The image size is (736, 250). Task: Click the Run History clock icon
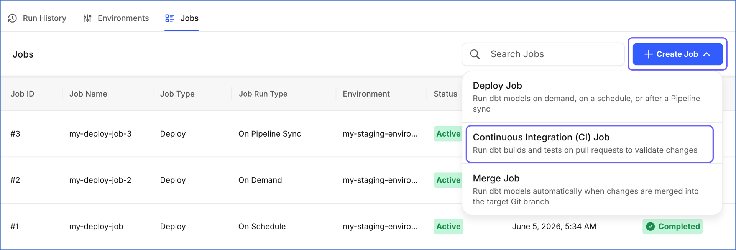(x=12, y=18)
